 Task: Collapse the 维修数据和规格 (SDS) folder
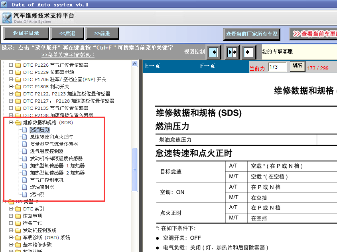tap(11, 123)
